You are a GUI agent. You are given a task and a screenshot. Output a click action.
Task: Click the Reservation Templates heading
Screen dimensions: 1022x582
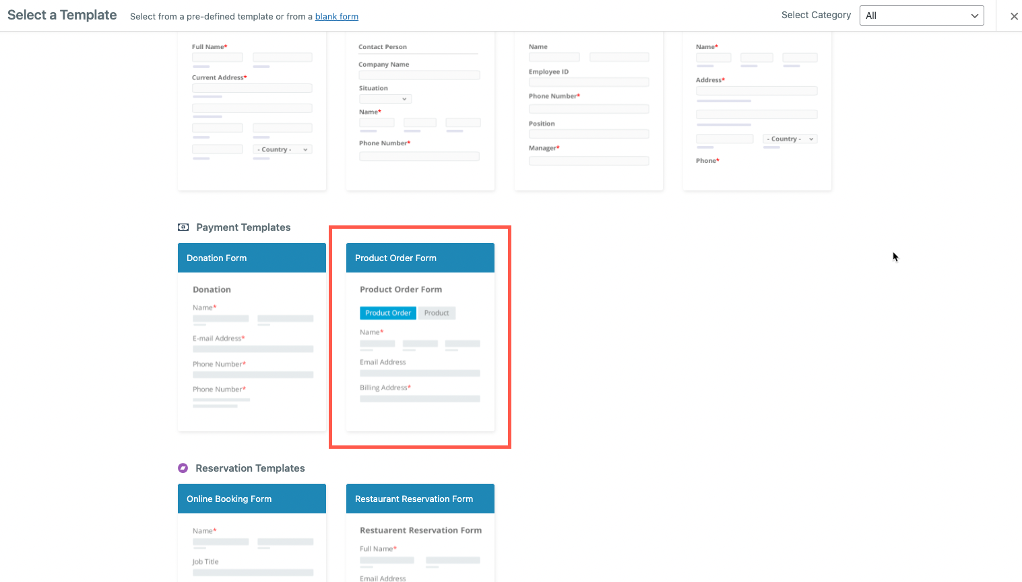[250, 468]
